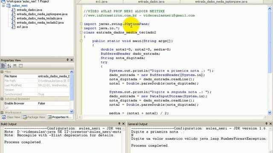Click the file icon of entrada_dados_media_teclado2.java
The width and height of the screenshot is (273, 153).
pos(13,23)
